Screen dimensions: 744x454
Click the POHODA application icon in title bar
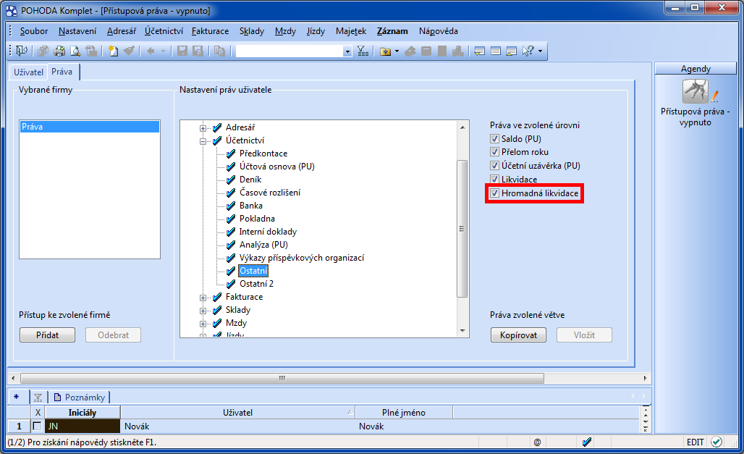12,10
